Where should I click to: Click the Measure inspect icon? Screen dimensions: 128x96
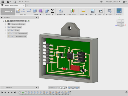click(83, 11)
